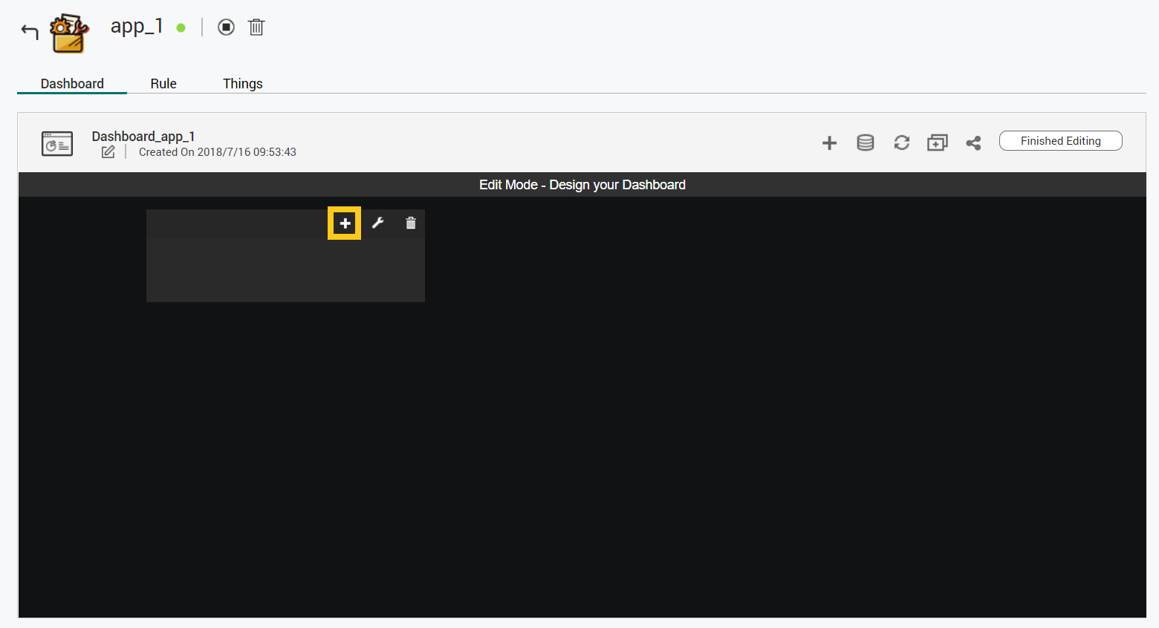Open the Rule tab
Viewport: 1159px width, 628px height.
pyautogui.click(x=163, y=84)
